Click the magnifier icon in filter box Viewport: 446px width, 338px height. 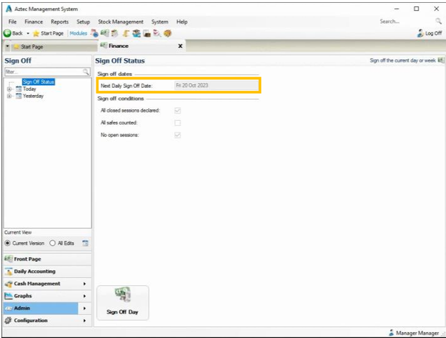(x=85, y=72)
